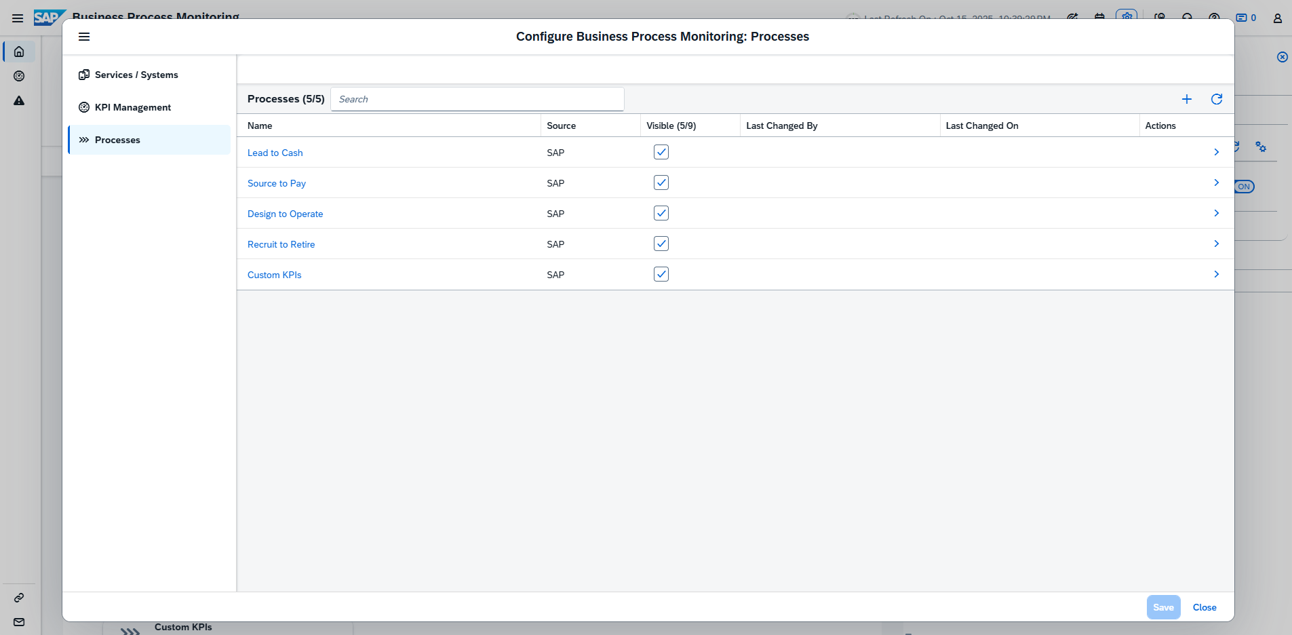The image size is (1292, 635).
Task: Open the user profile icon
Action: (x=1277, y=18)
